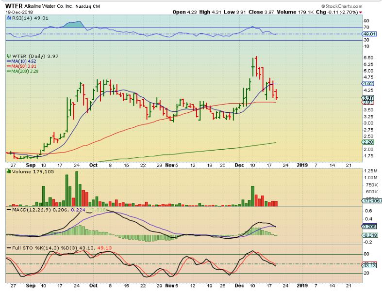Click the RSI(14) 49.01 legend label
This screenshot has height=291, width=382.
(x=30, y=18)
